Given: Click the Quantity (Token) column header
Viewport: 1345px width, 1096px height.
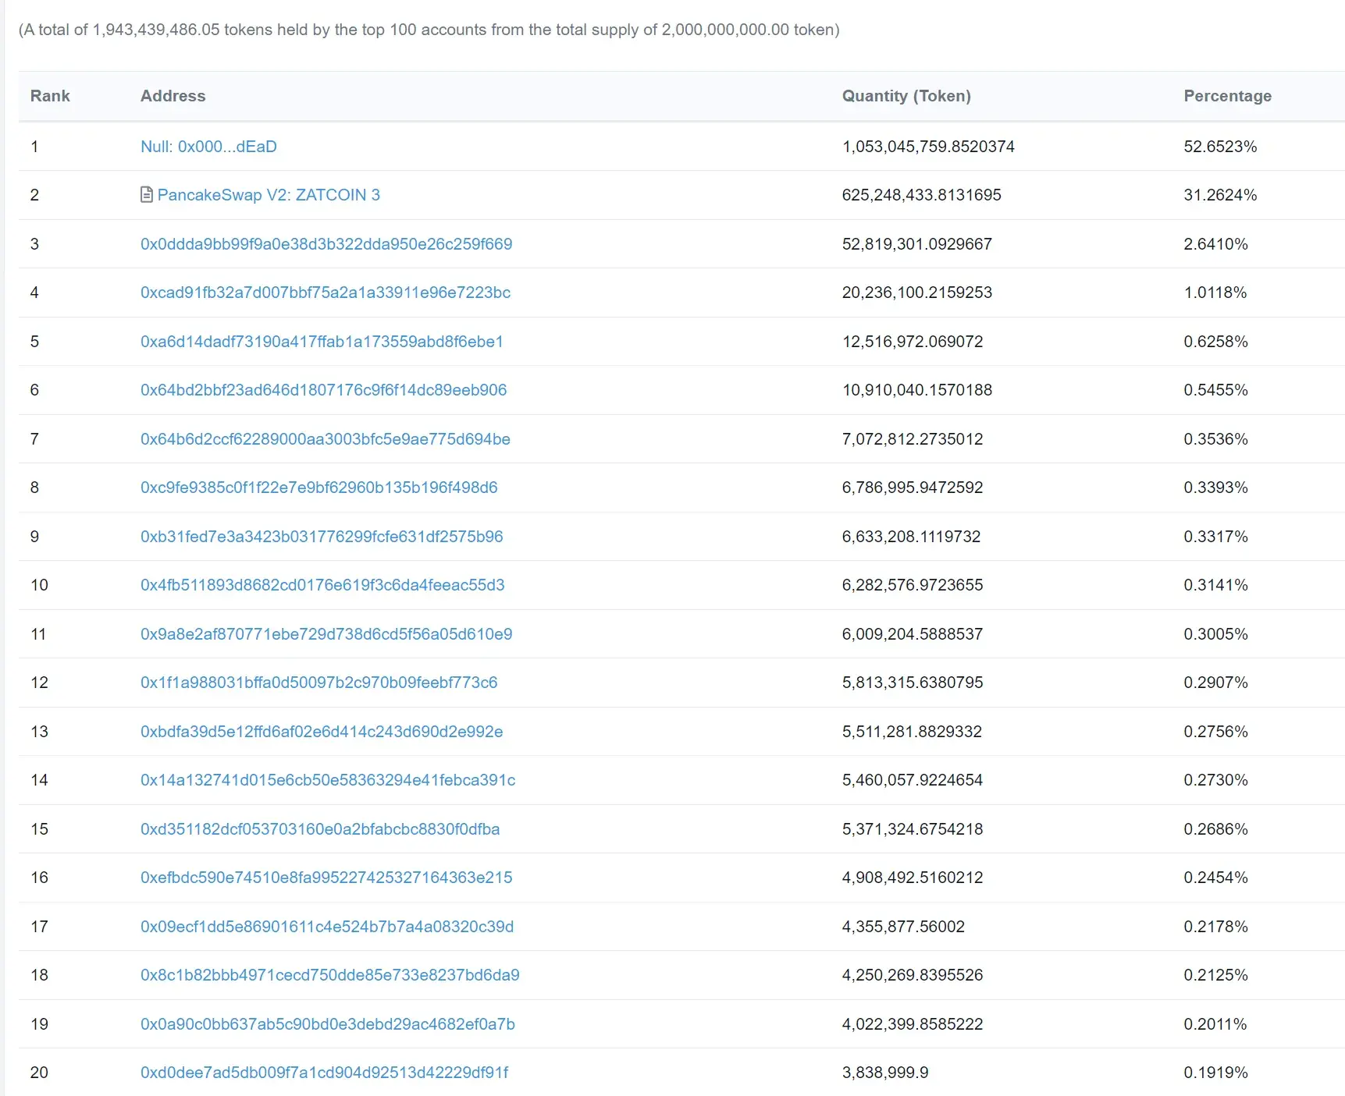Looking at the screenshot, I should 906,96.
